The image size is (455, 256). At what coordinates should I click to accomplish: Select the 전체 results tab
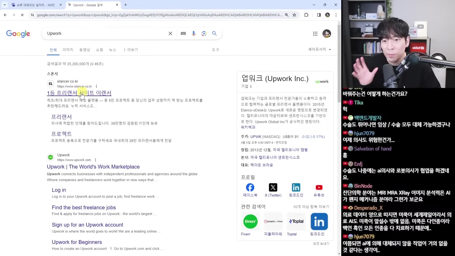[x=53, y=50]
